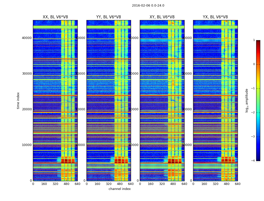The width and height of the screenshot is (264, 201).
Task: Click the 480 channel tick under XX plot
Action: point(67,184)
